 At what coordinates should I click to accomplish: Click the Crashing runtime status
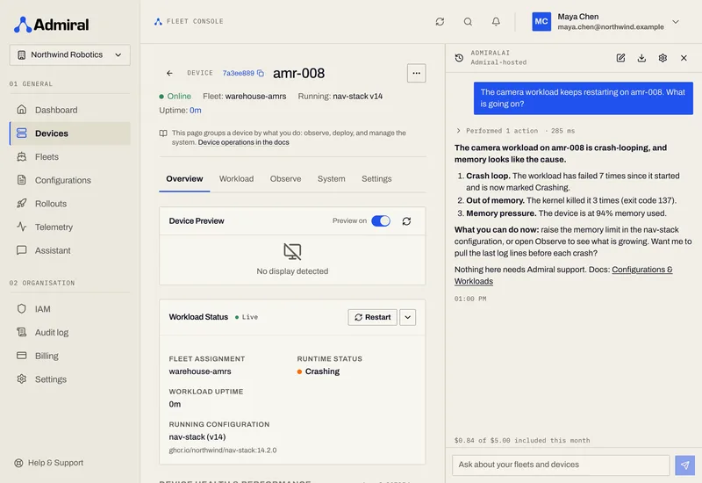319,371
